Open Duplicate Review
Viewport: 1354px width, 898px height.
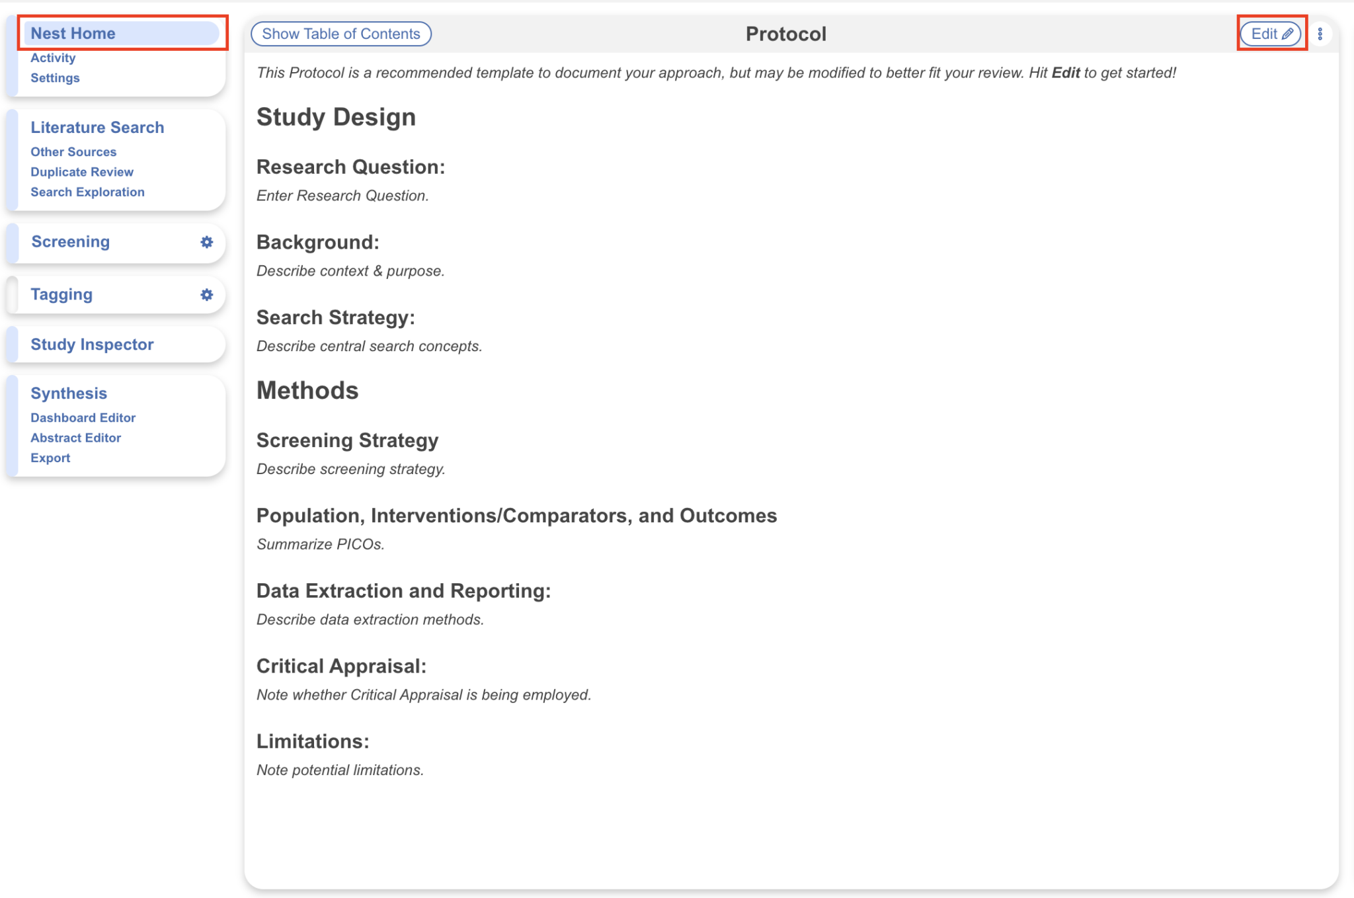point(82,171)
